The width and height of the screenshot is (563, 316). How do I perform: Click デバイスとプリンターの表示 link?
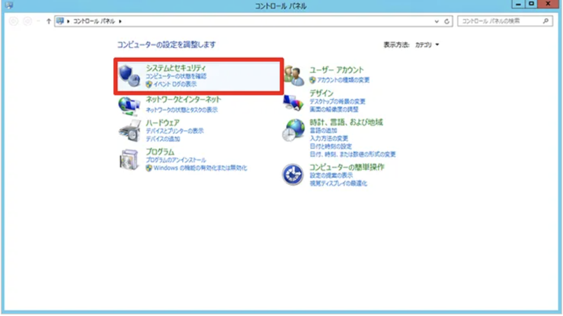[x=174, y=131]
